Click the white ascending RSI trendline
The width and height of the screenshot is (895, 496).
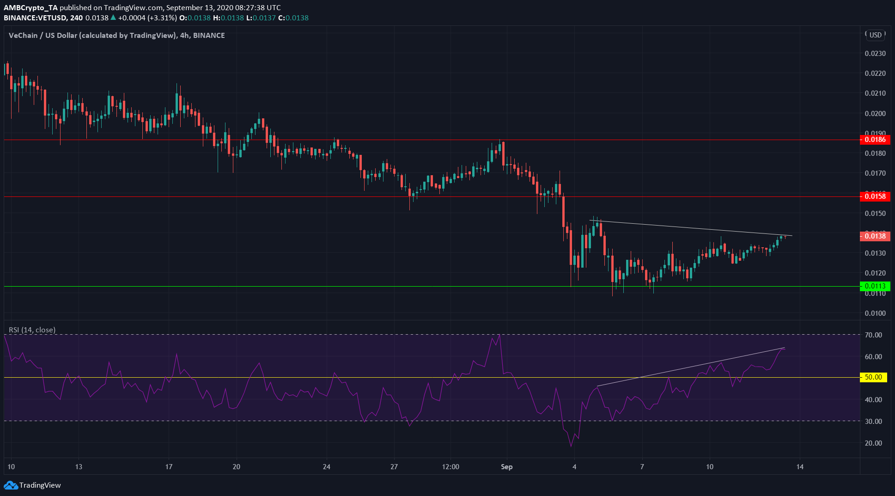point(691,367)
